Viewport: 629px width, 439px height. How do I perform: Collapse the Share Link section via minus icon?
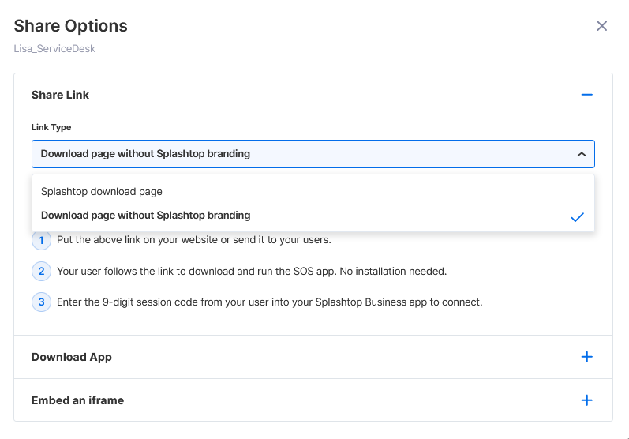[586, 95]
